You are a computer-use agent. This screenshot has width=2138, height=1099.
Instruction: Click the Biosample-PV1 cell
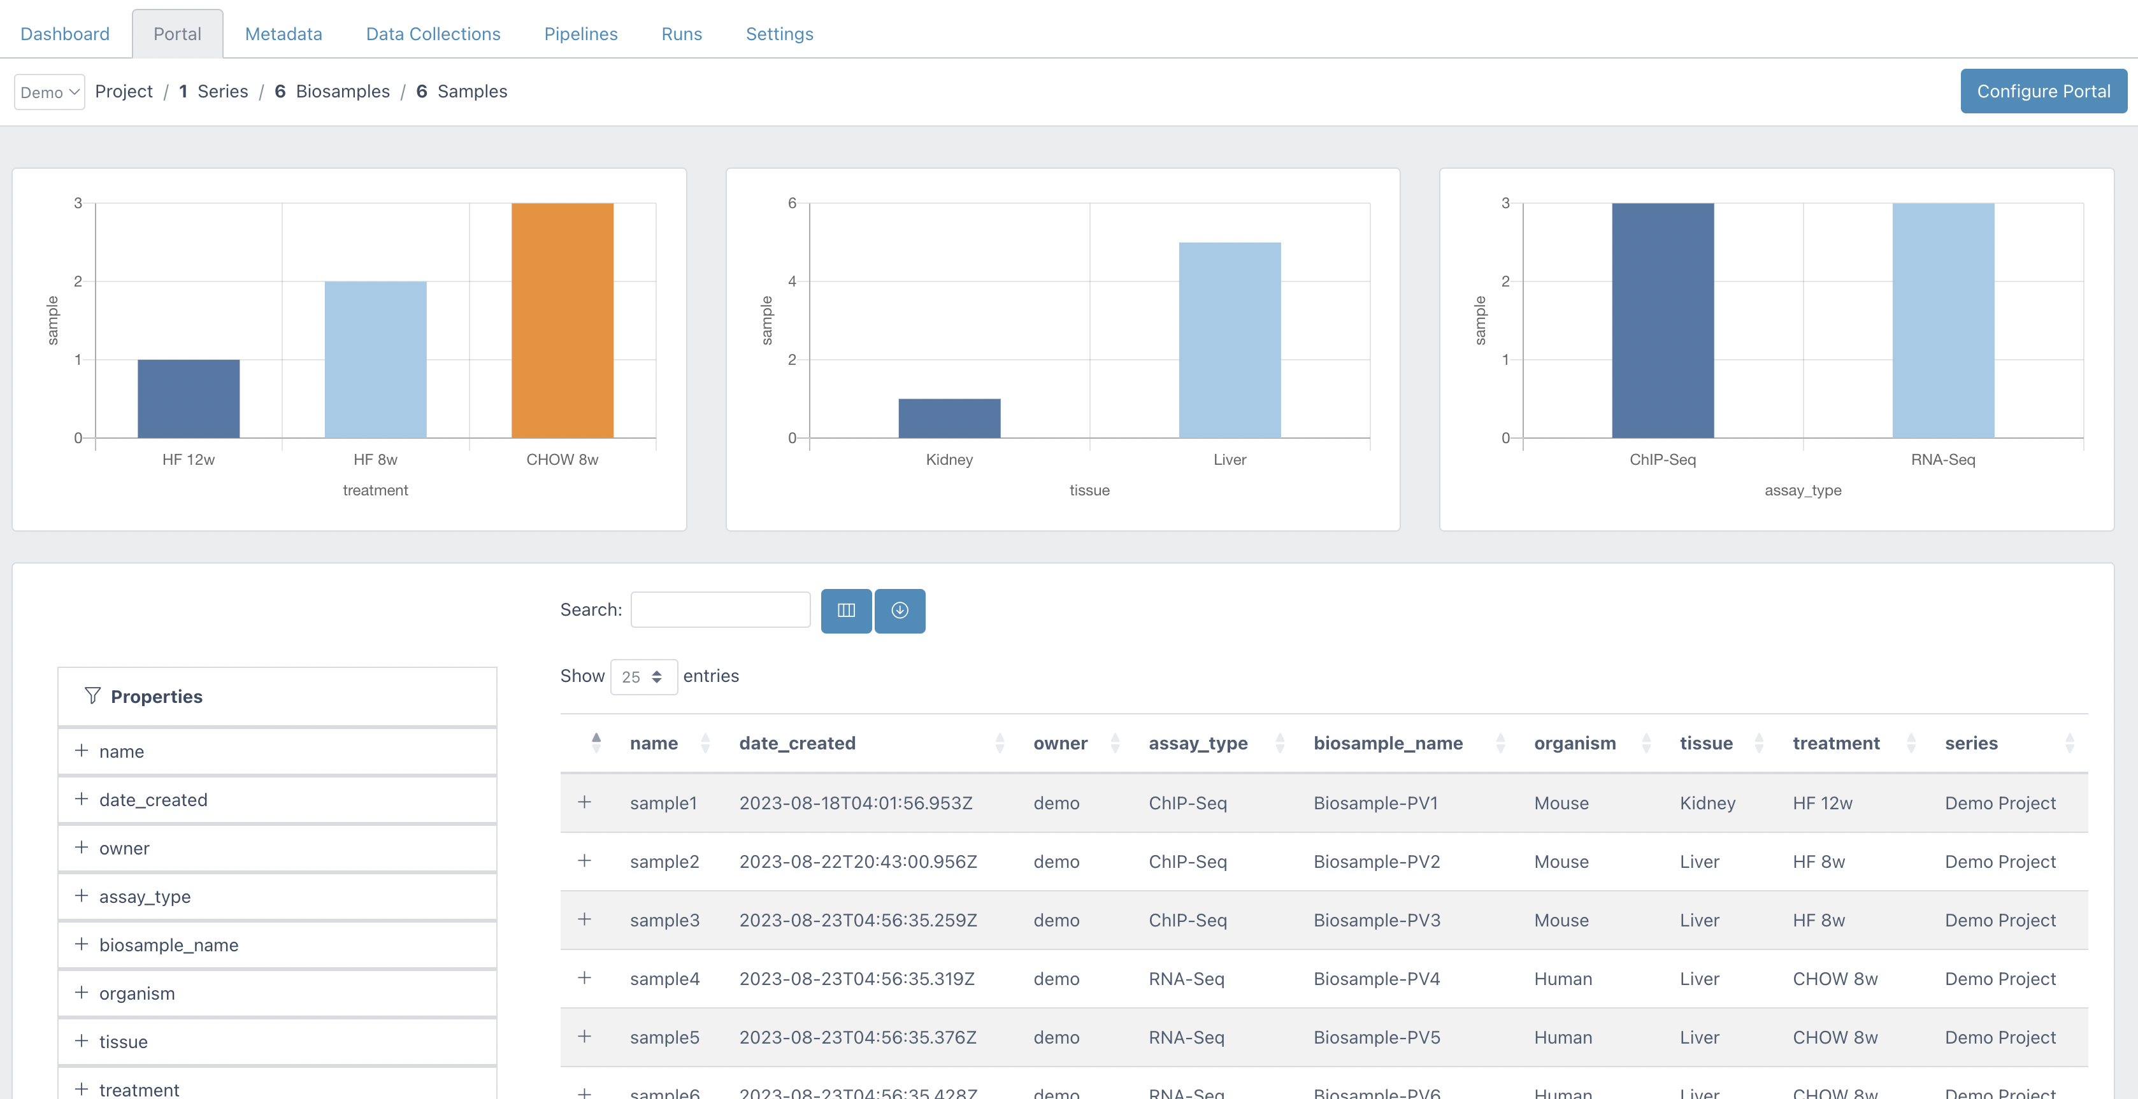coord(1375,803)
